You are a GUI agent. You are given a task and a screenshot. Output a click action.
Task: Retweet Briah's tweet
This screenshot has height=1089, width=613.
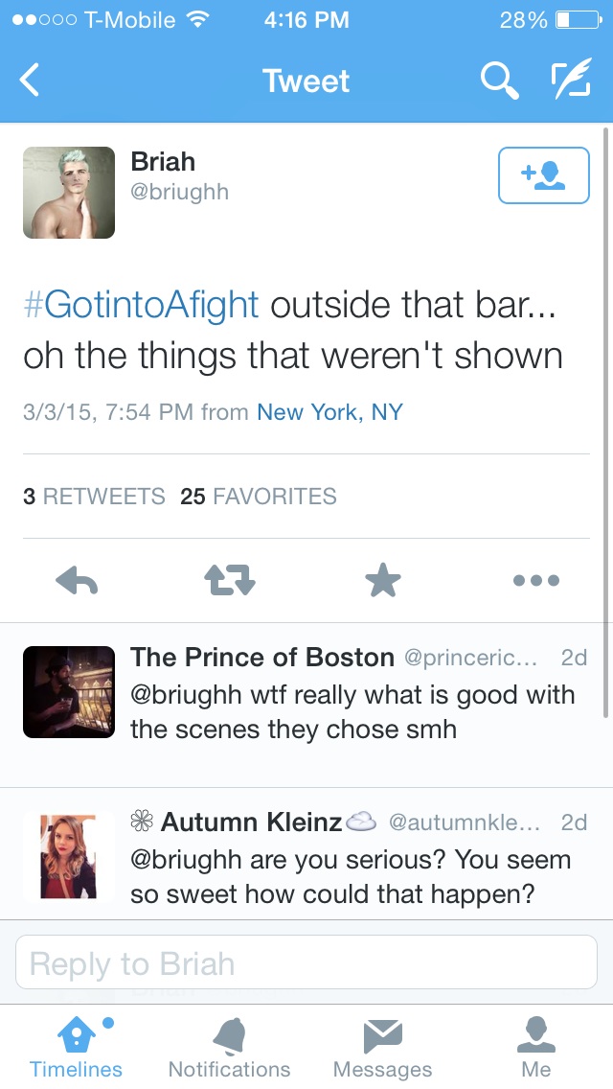230,581
